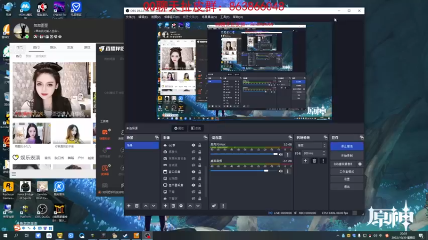
Task: Open 桌面音频 channel options three-dot menu
Action: click(x=288, y=171)
